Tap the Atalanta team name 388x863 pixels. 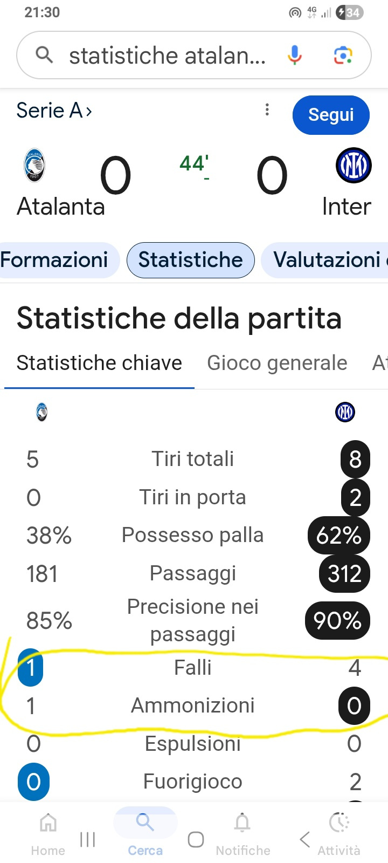click(61, 207)
